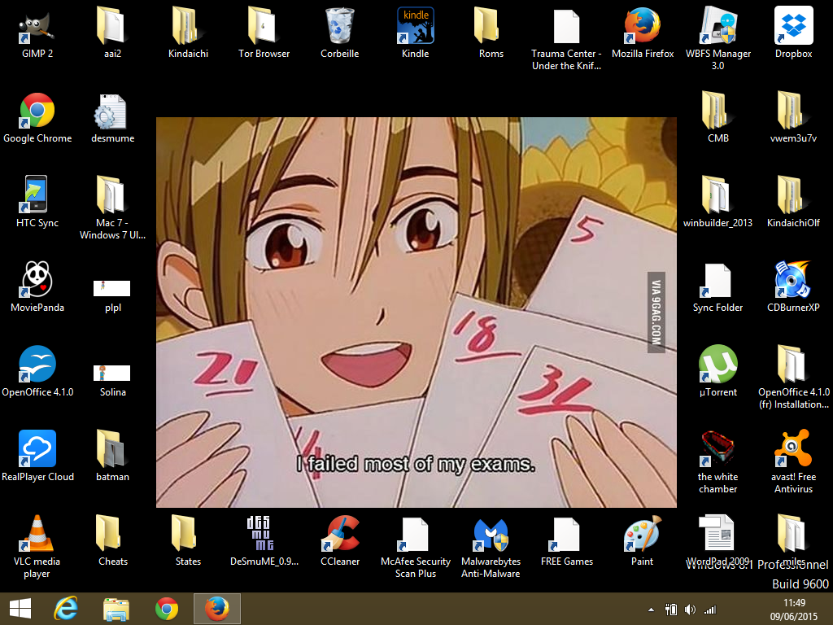The image size is (833, 625).
Task: Select the plpl image file
Action: (x=112, y=288)
